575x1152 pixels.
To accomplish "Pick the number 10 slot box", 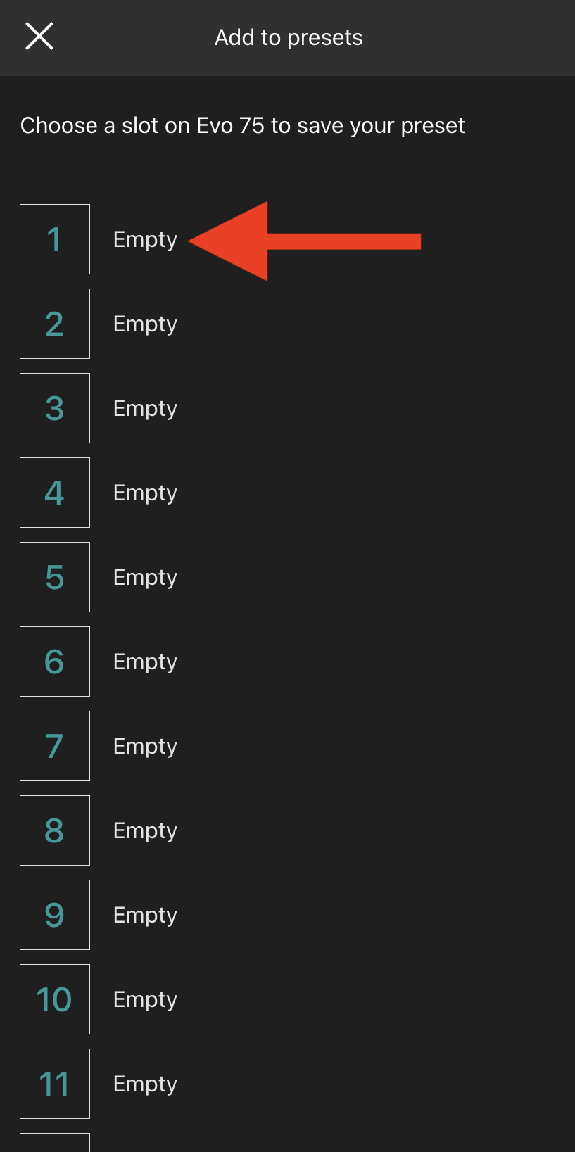I will click(x=55, y=999).
